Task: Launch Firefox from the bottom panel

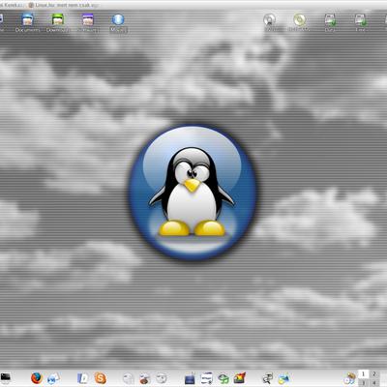Action: (37, 377)
